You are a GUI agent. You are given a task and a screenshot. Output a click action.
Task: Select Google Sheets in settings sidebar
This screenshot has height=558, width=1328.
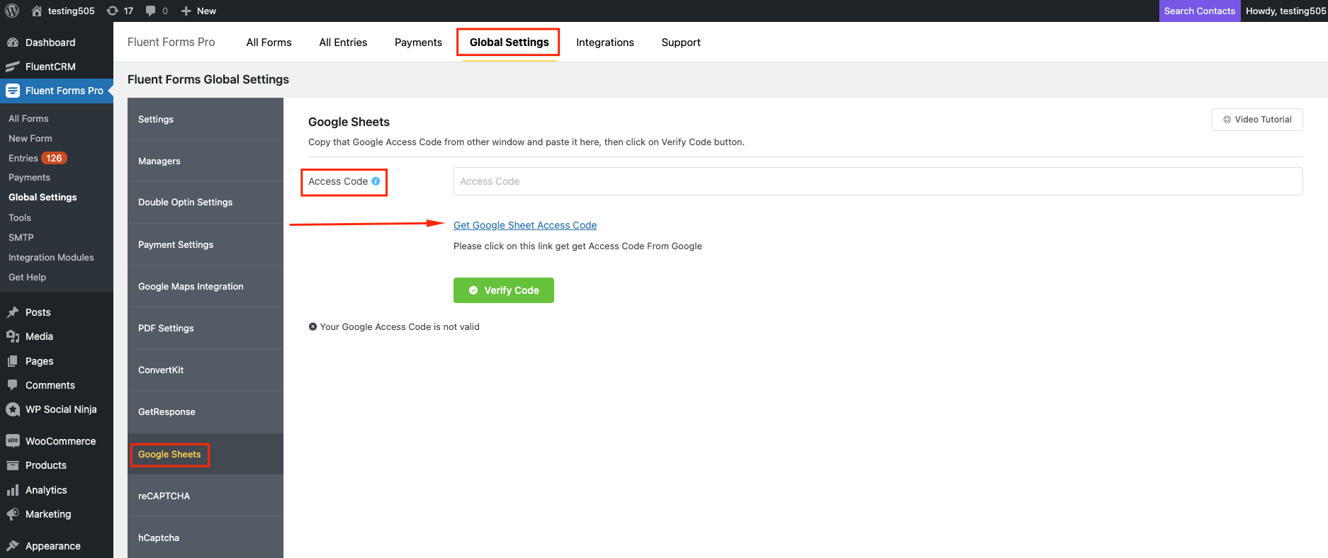(x=206, y=454)
